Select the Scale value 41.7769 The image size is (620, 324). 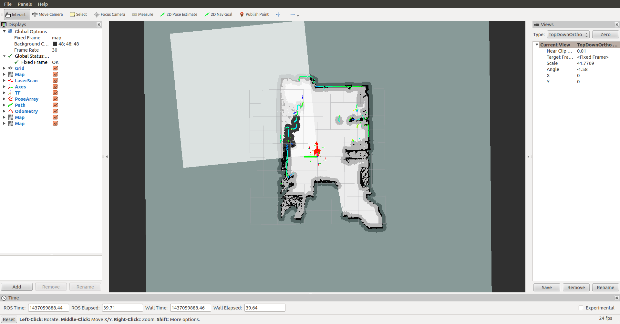click(585, 63)
